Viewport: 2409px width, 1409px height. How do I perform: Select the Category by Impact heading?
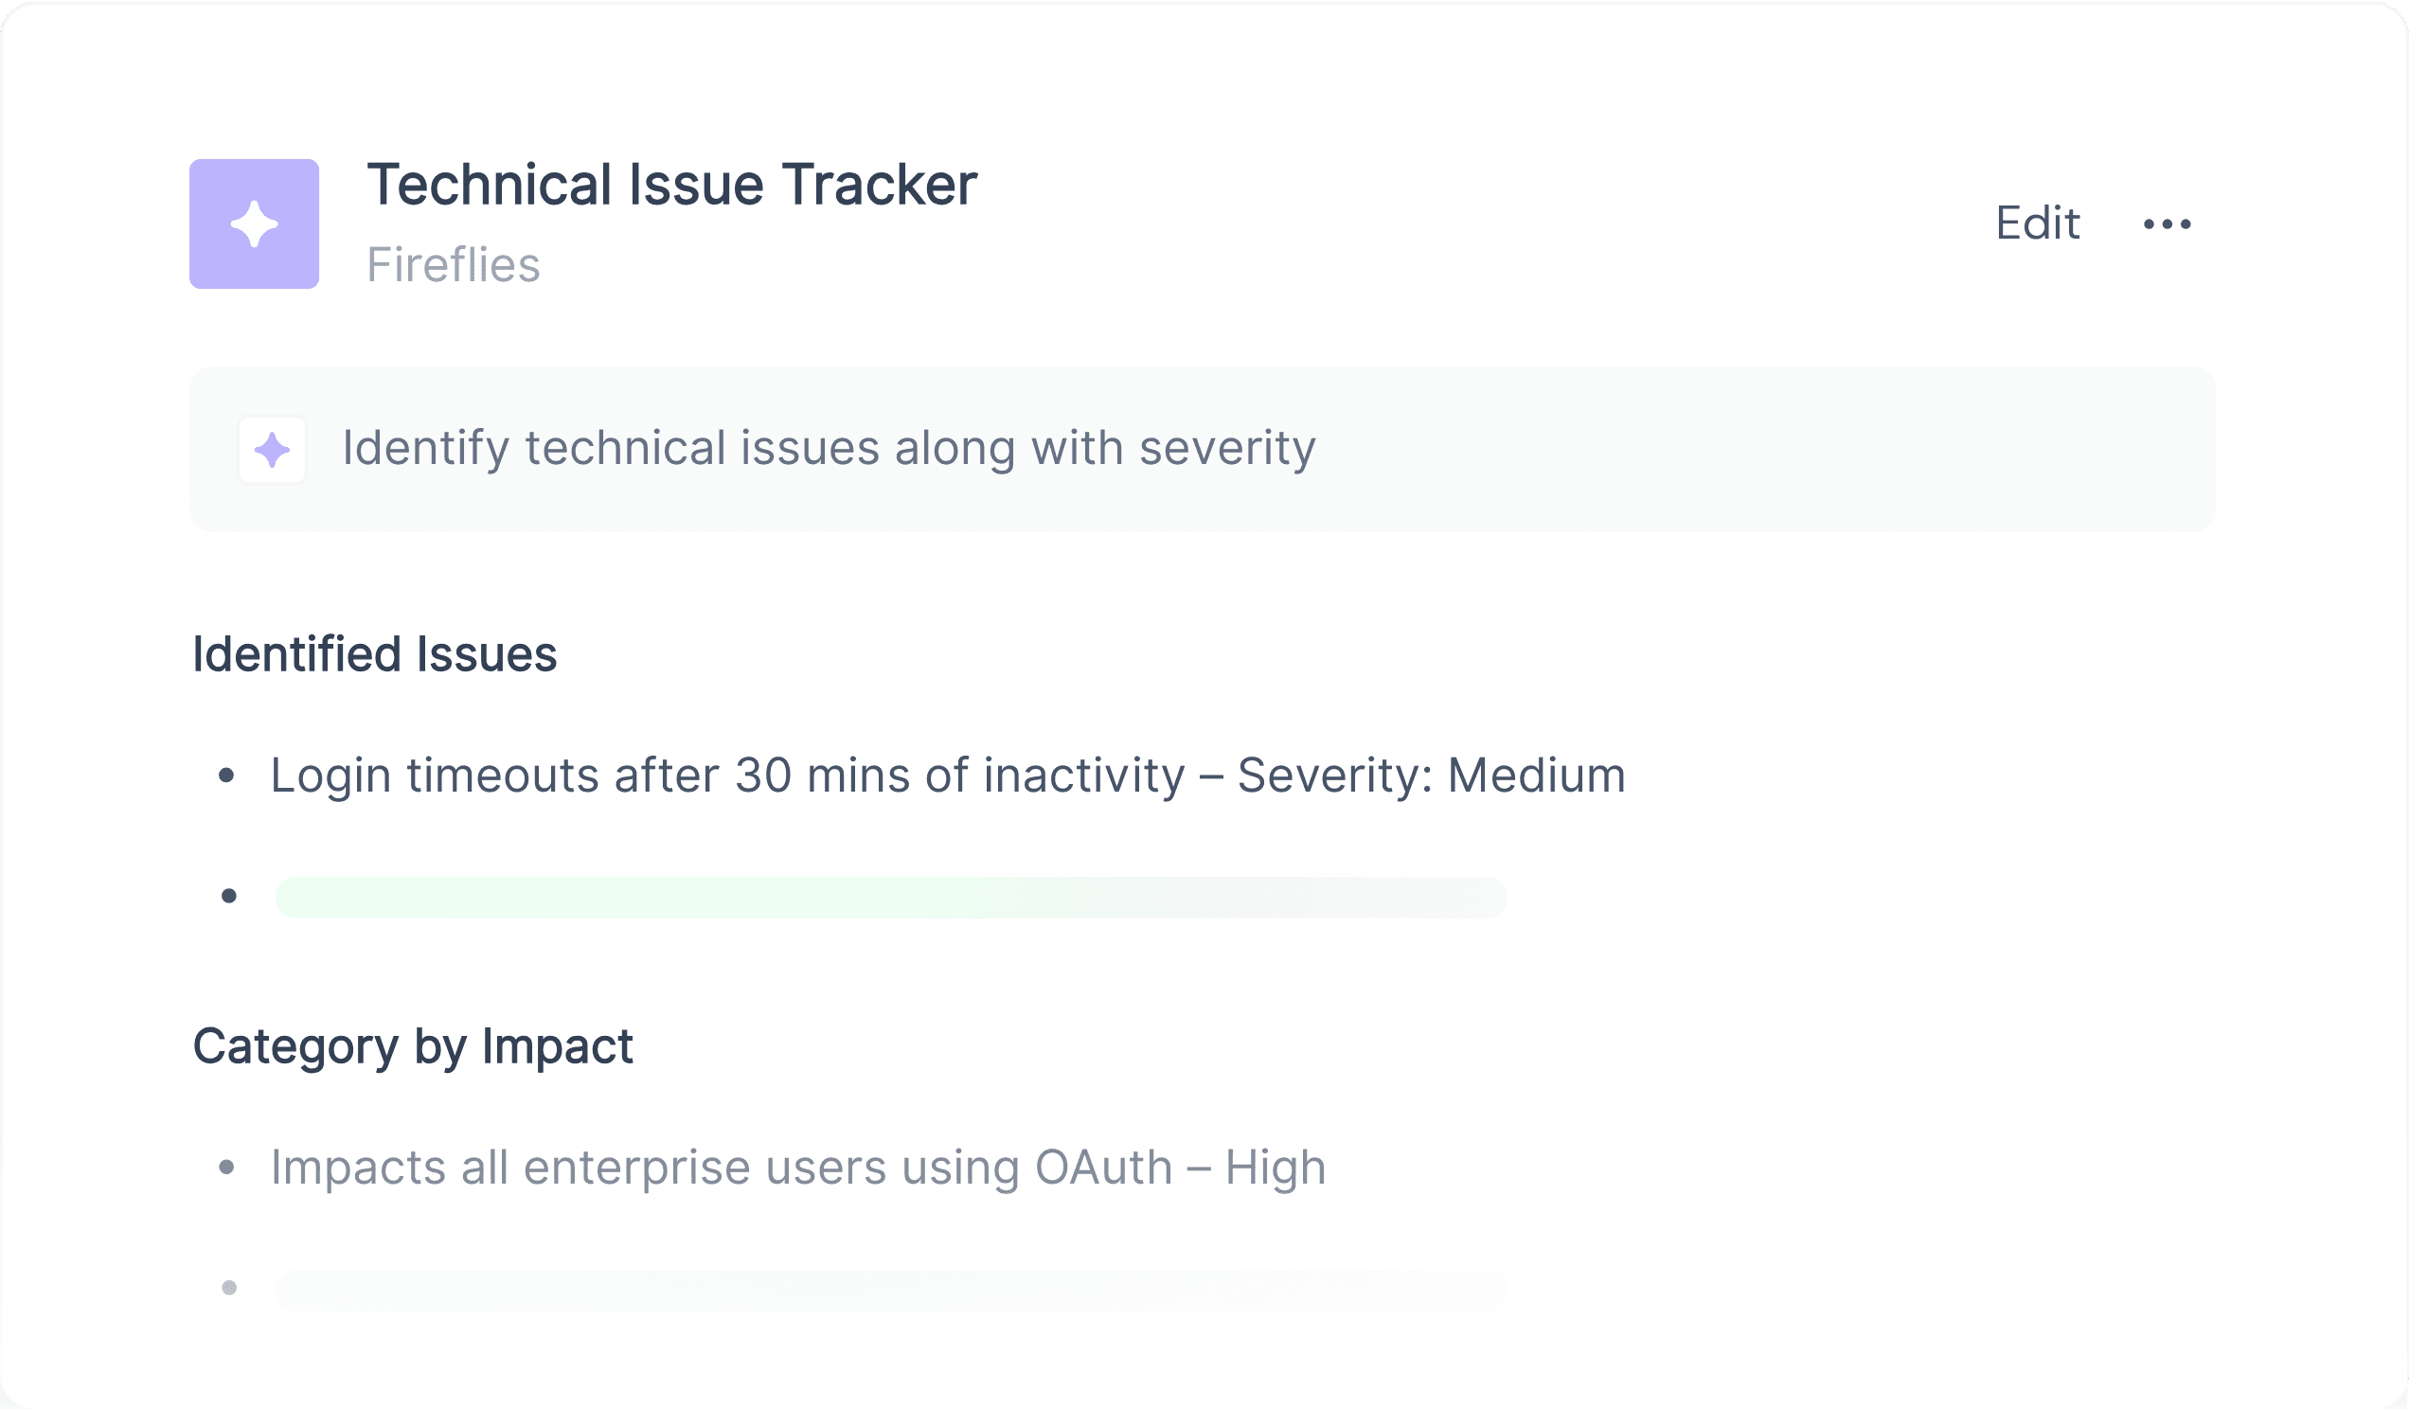click(x=413, y=1046)
